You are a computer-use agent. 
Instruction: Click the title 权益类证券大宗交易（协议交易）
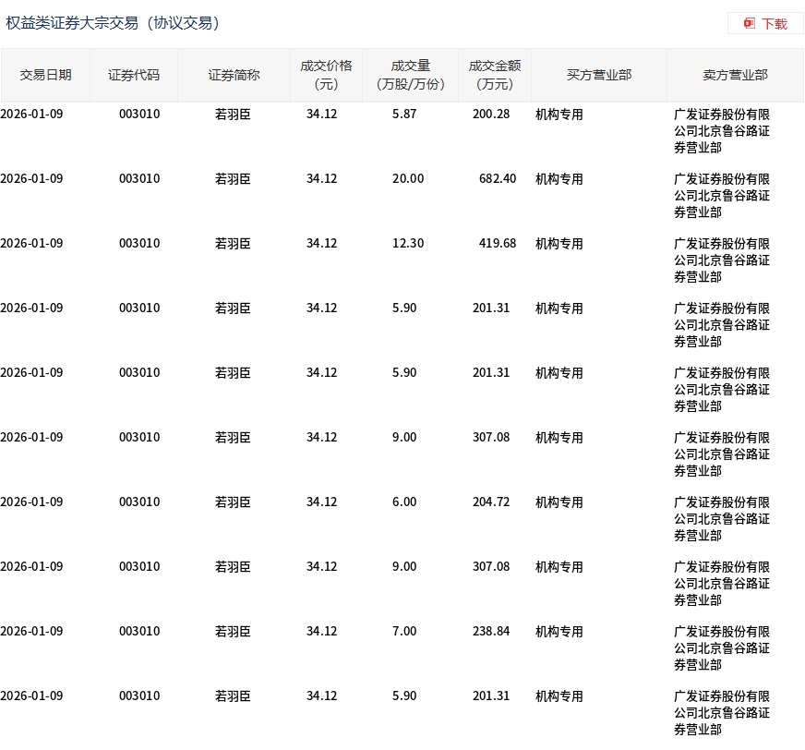tap(113, 23)
